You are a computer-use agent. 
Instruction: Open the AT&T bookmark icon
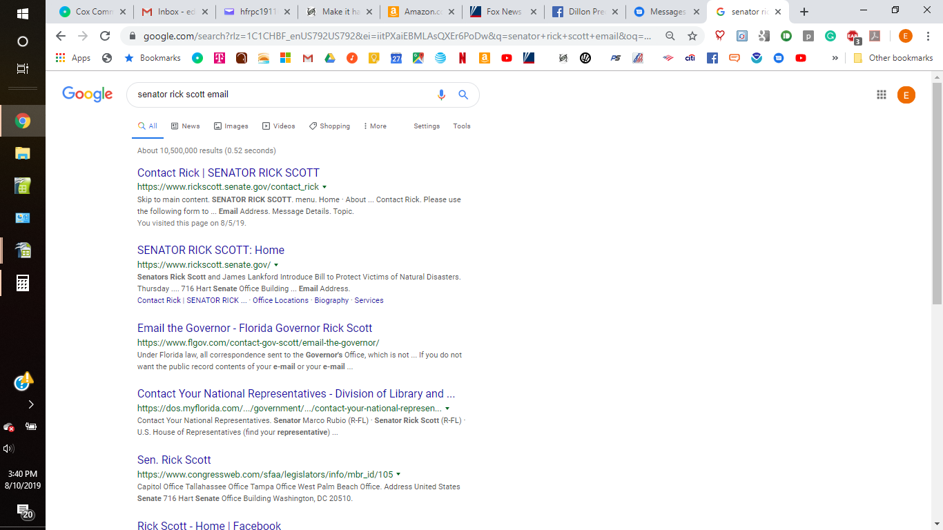pos(440,58)
